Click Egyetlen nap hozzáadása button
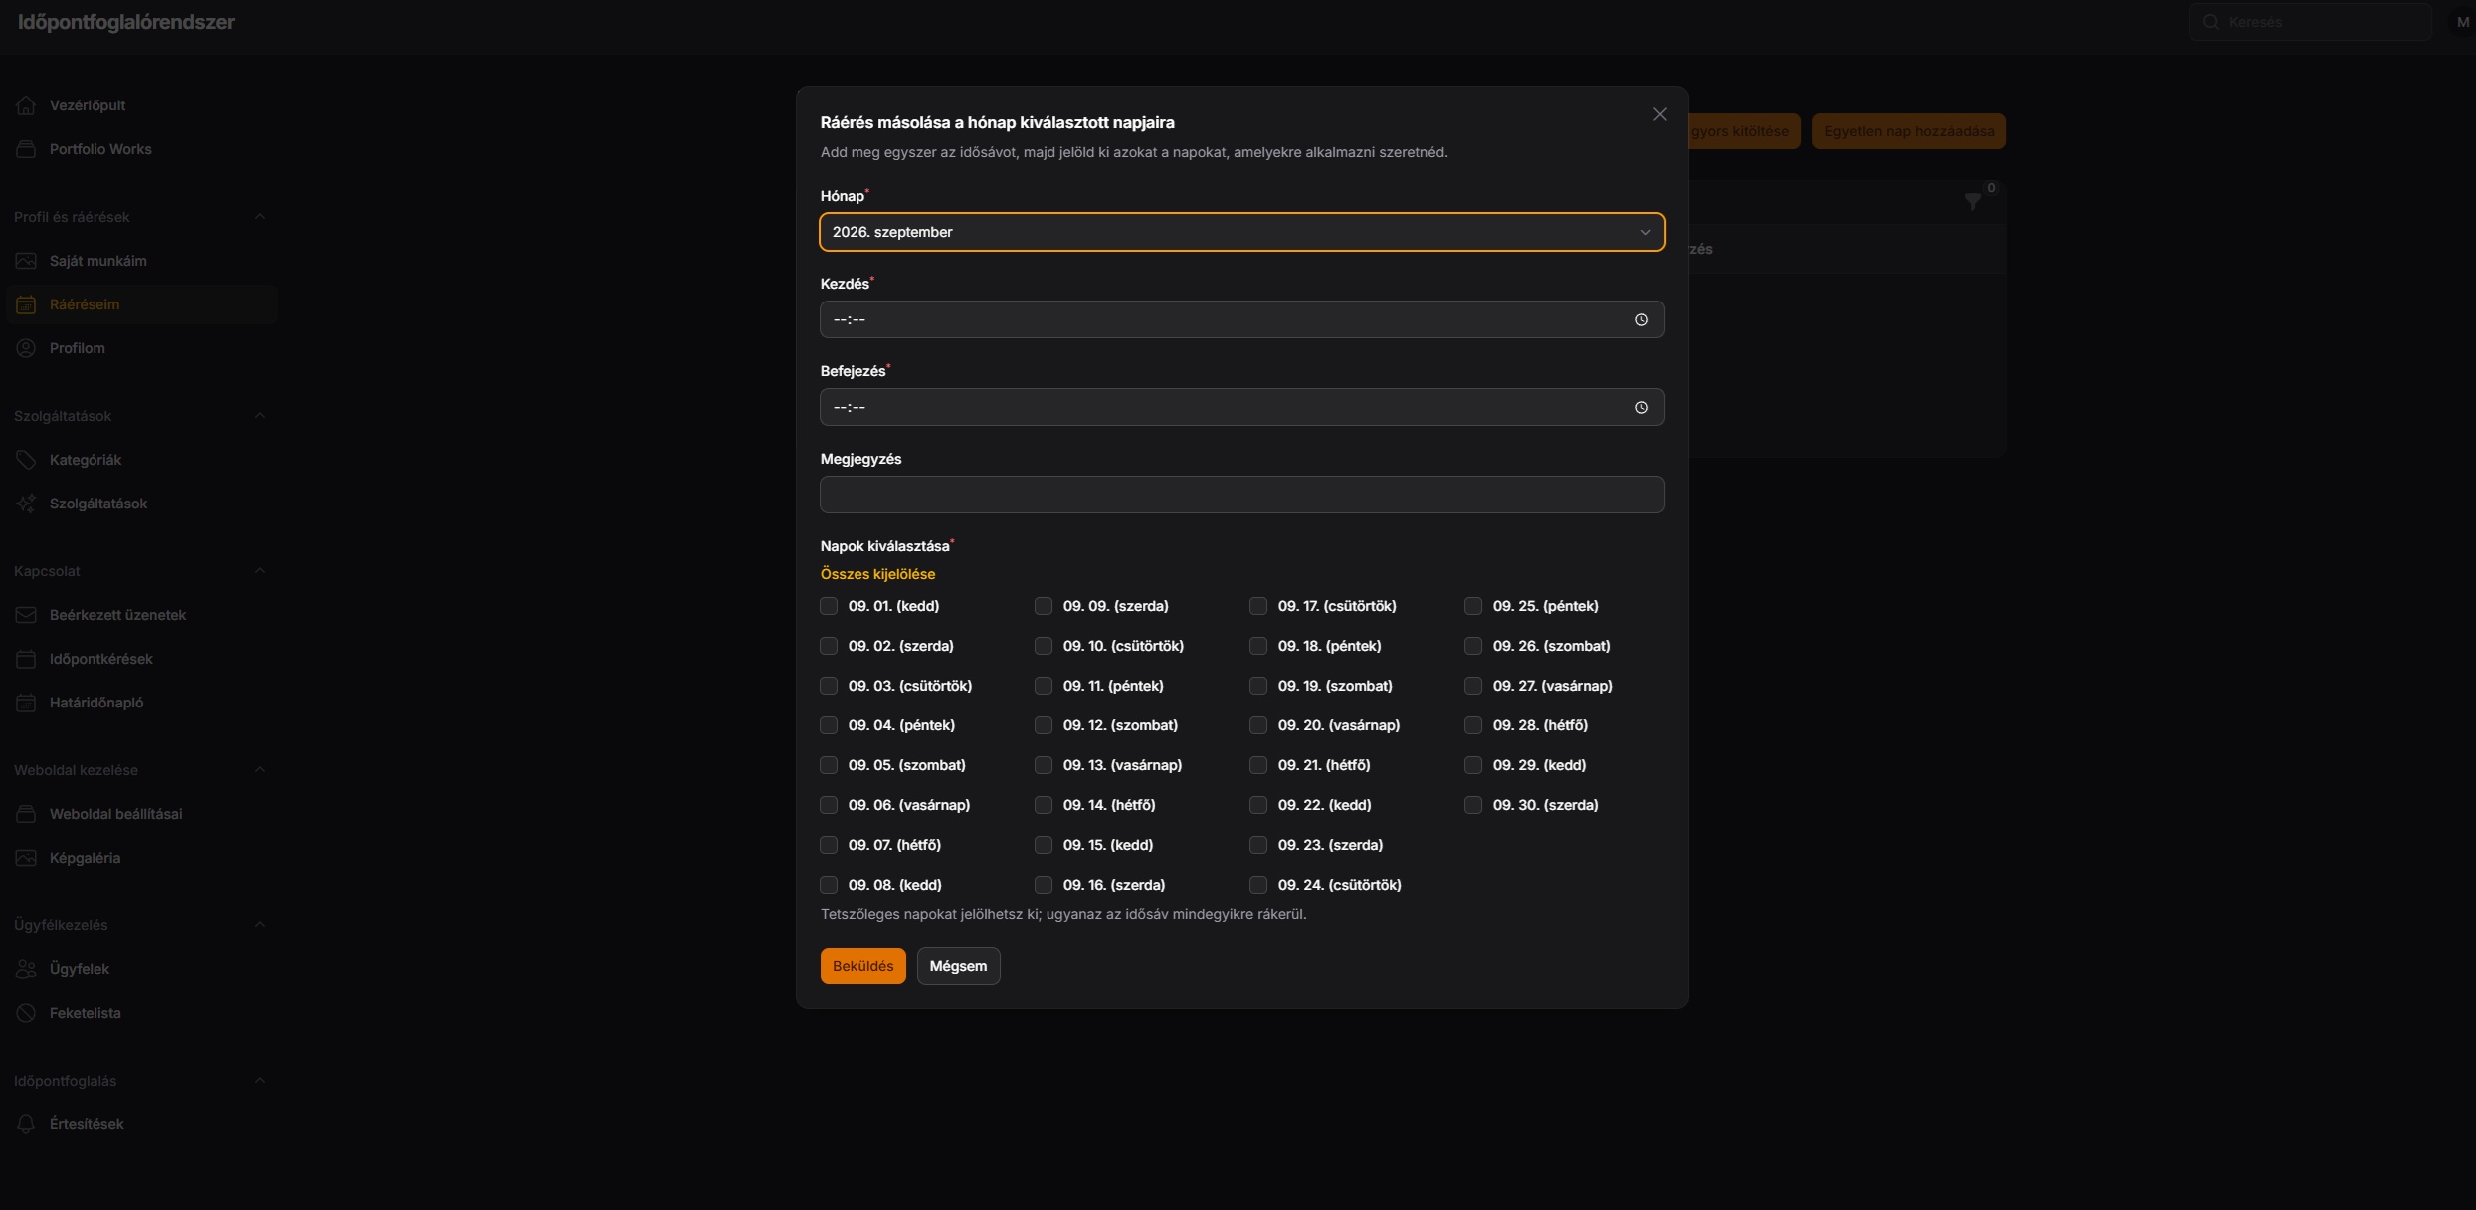This screenshot has height=1210, width=2476. click(x=1909, y=131)
